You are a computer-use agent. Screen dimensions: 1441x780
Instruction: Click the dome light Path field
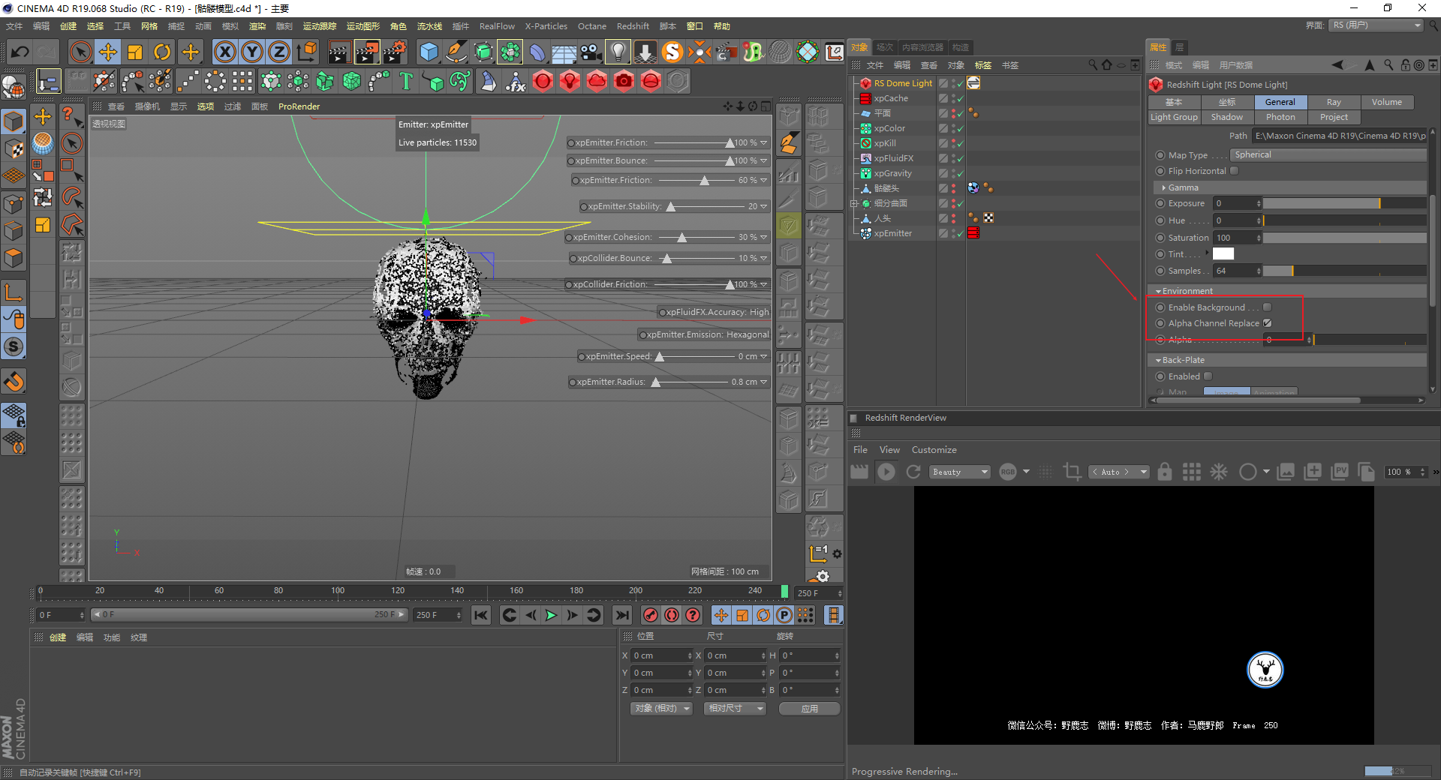pos(1339,136)
